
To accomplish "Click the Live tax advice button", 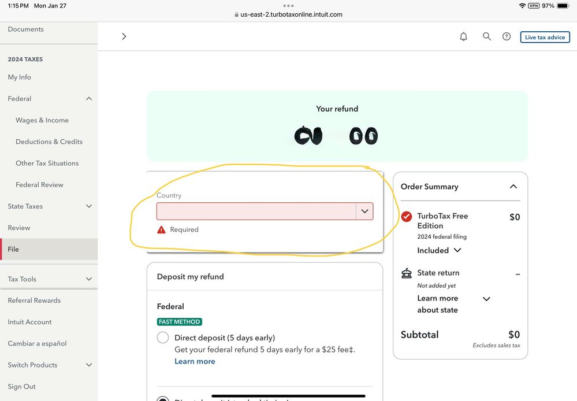I will coord(545,37).
